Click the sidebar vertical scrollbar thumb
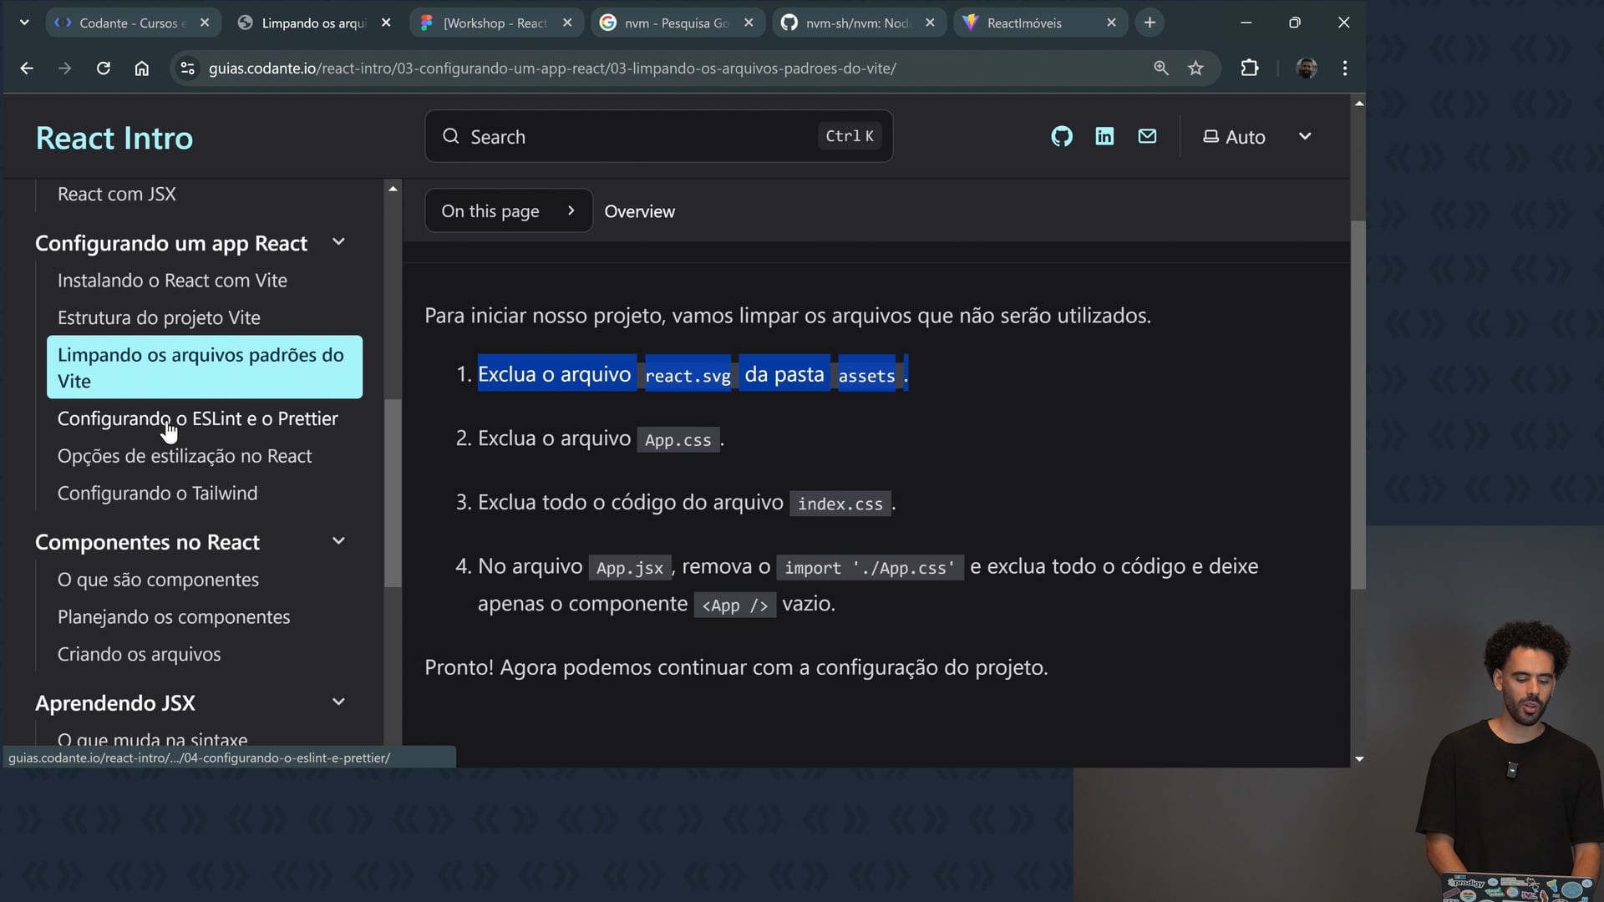1604x902 pixels. [x=393, y=493]
